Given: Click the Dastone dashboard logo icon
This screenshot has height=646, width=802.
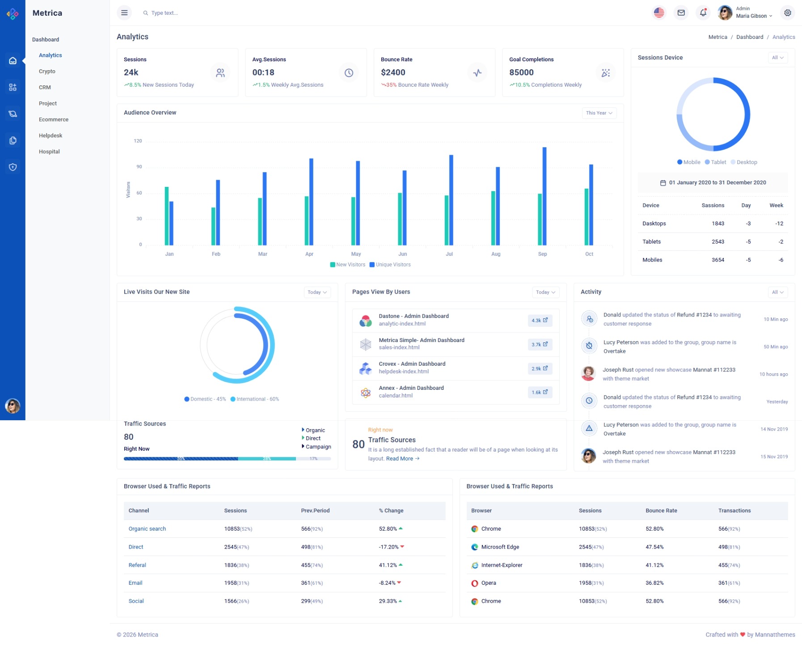Looking at the screenshot, I should (366, 321).
